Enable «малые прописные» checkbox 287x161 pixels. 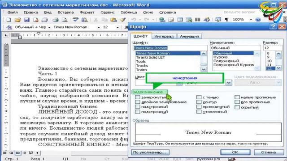[237, 97]
